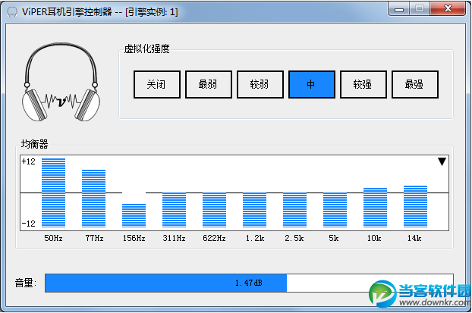Minimize the ViPER controller window
Screen dimensions: 472x313
pyautogui.click(x=399, y=9)
